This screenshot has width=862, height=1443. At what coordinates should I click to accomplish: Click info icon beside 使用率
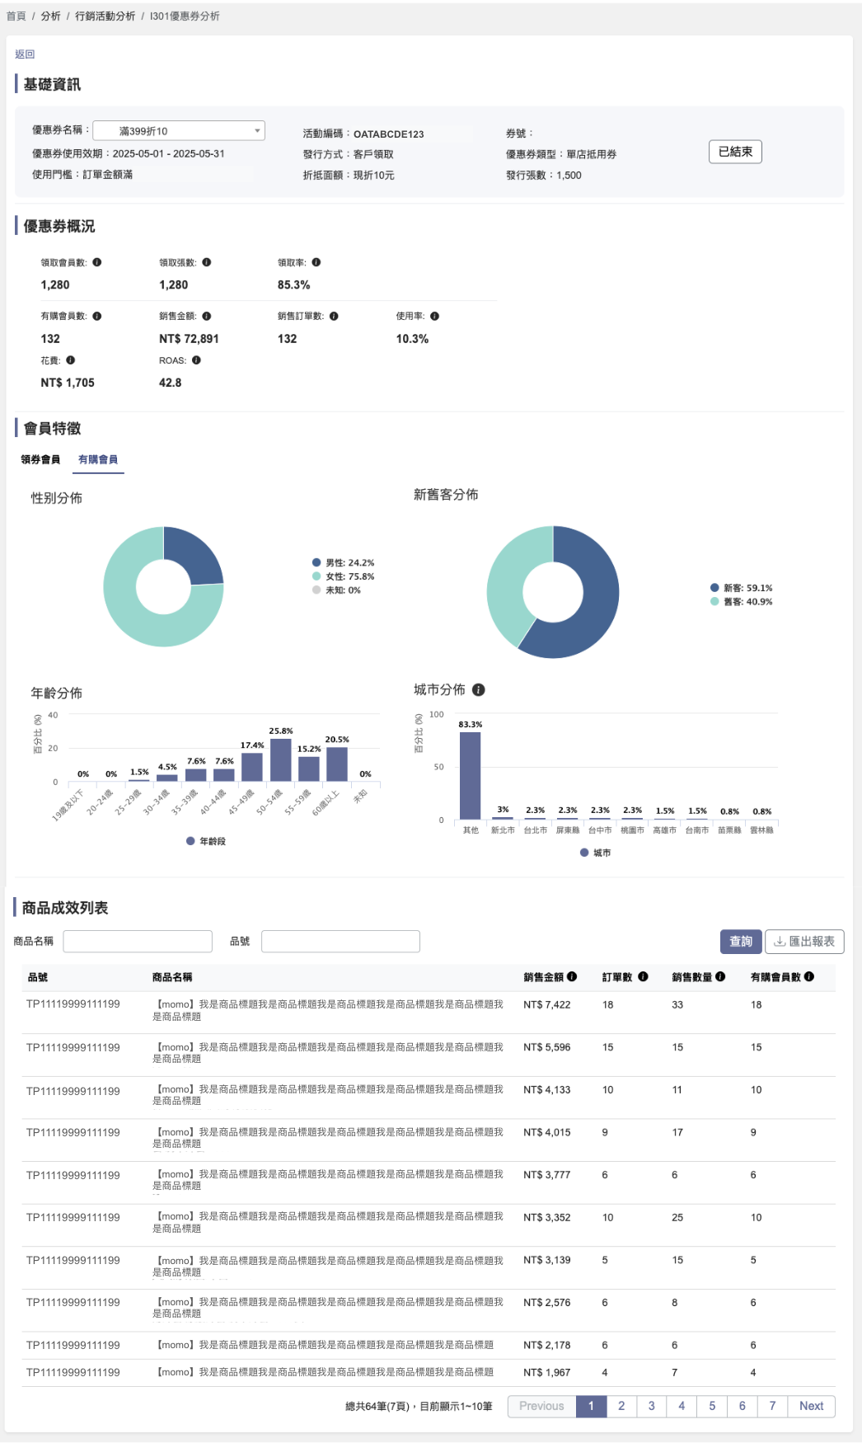pyautogui.click(x=435, y=316)
